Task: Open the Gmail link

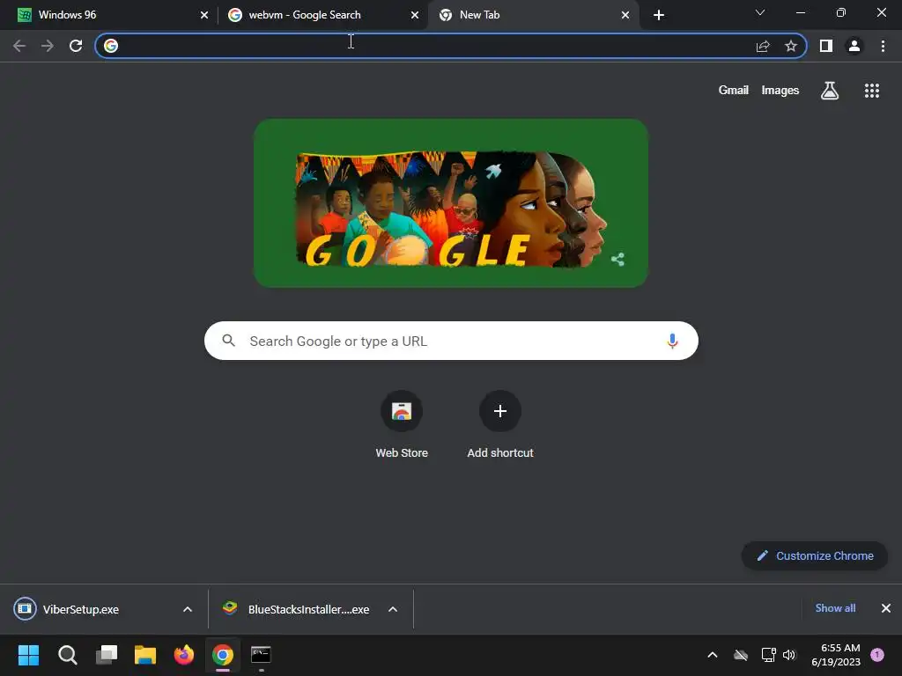Action: pos(734,91)
